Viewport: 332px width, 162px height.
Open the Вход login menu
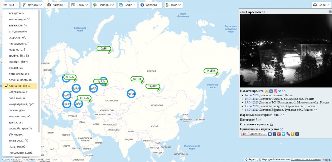[x=173, y=5]
